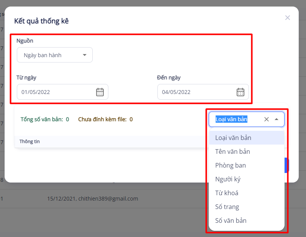Choose Tên văn bản from the list

(232, 151)
